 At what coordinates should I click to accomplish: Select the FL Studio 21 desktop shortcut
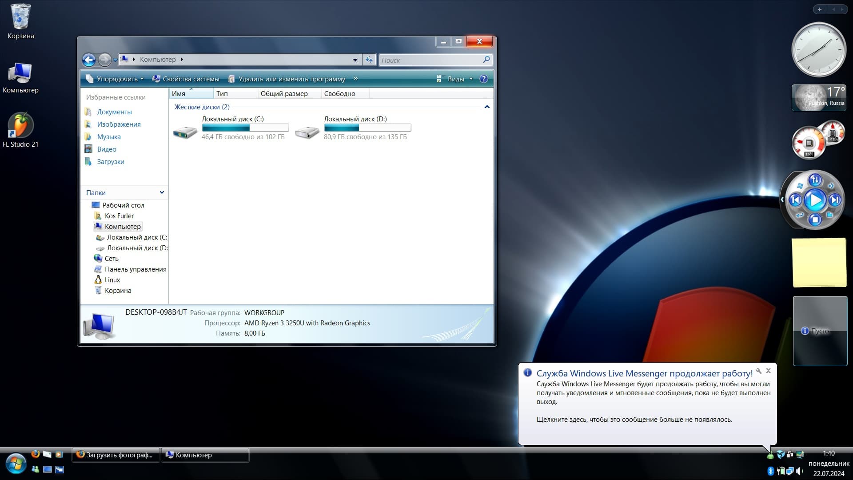click(20, 130)
